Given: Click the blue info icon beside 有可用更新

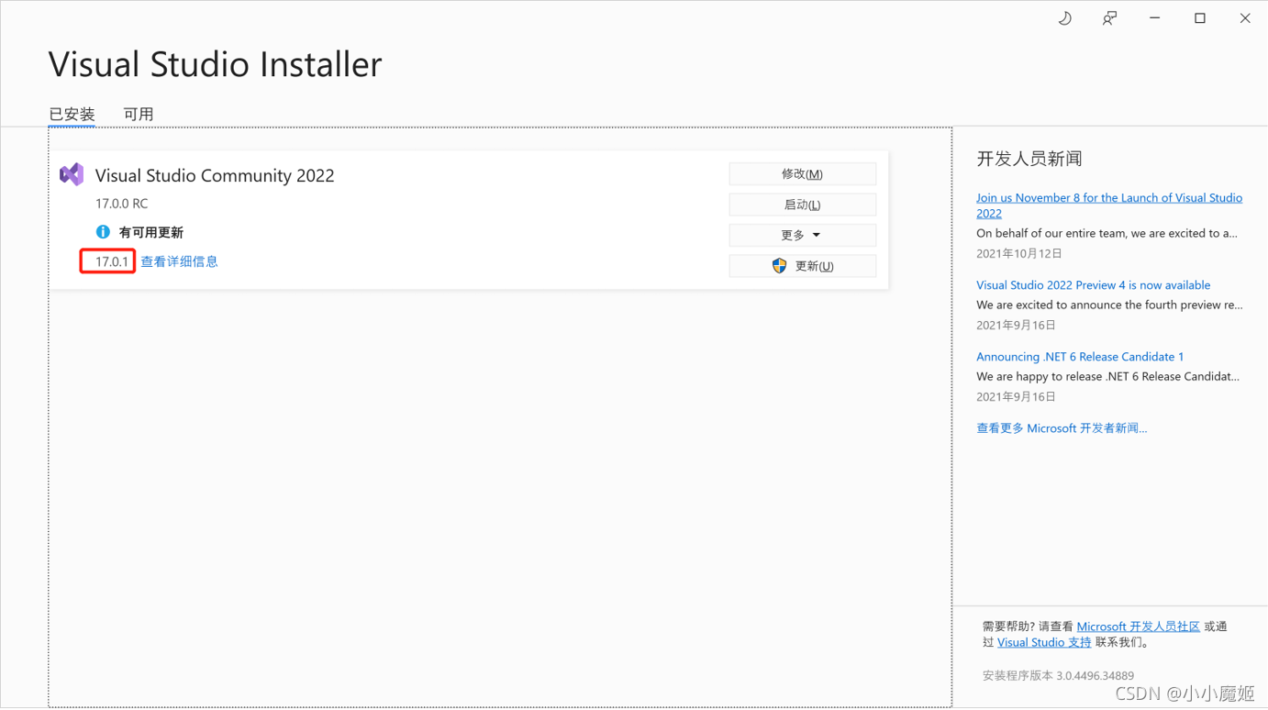Looking at the screenshot, I should (103, 232).
